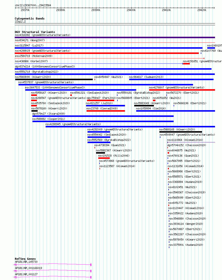Viewport: 222px width, 280px height.
Task: Click nsv5672270 (Ebert2021) label
Action: click(183, 93)
